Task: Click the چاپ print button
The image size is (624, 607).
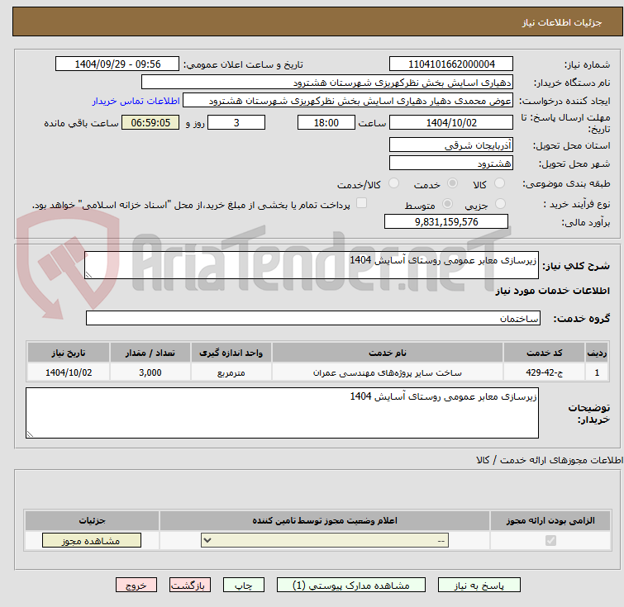Action: [244, 586]
